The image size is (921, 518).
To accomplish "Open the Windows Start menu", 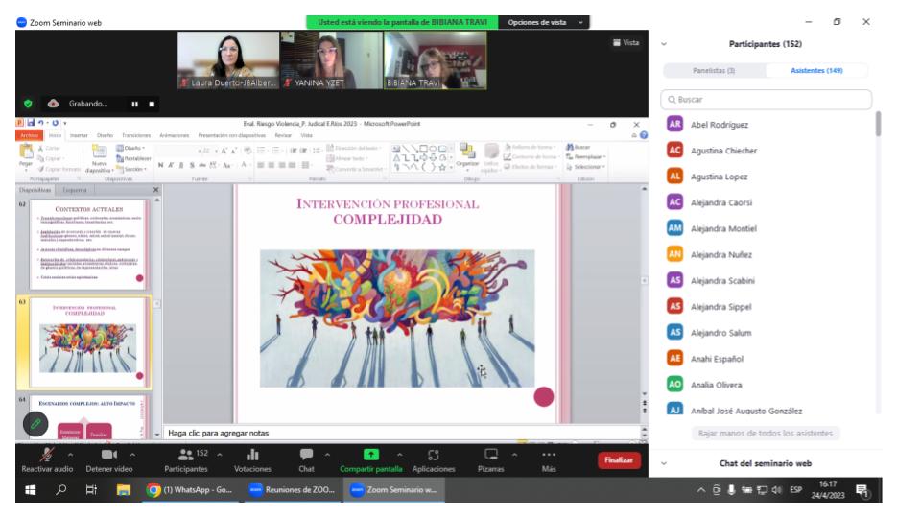I will (x=31, y=490).
